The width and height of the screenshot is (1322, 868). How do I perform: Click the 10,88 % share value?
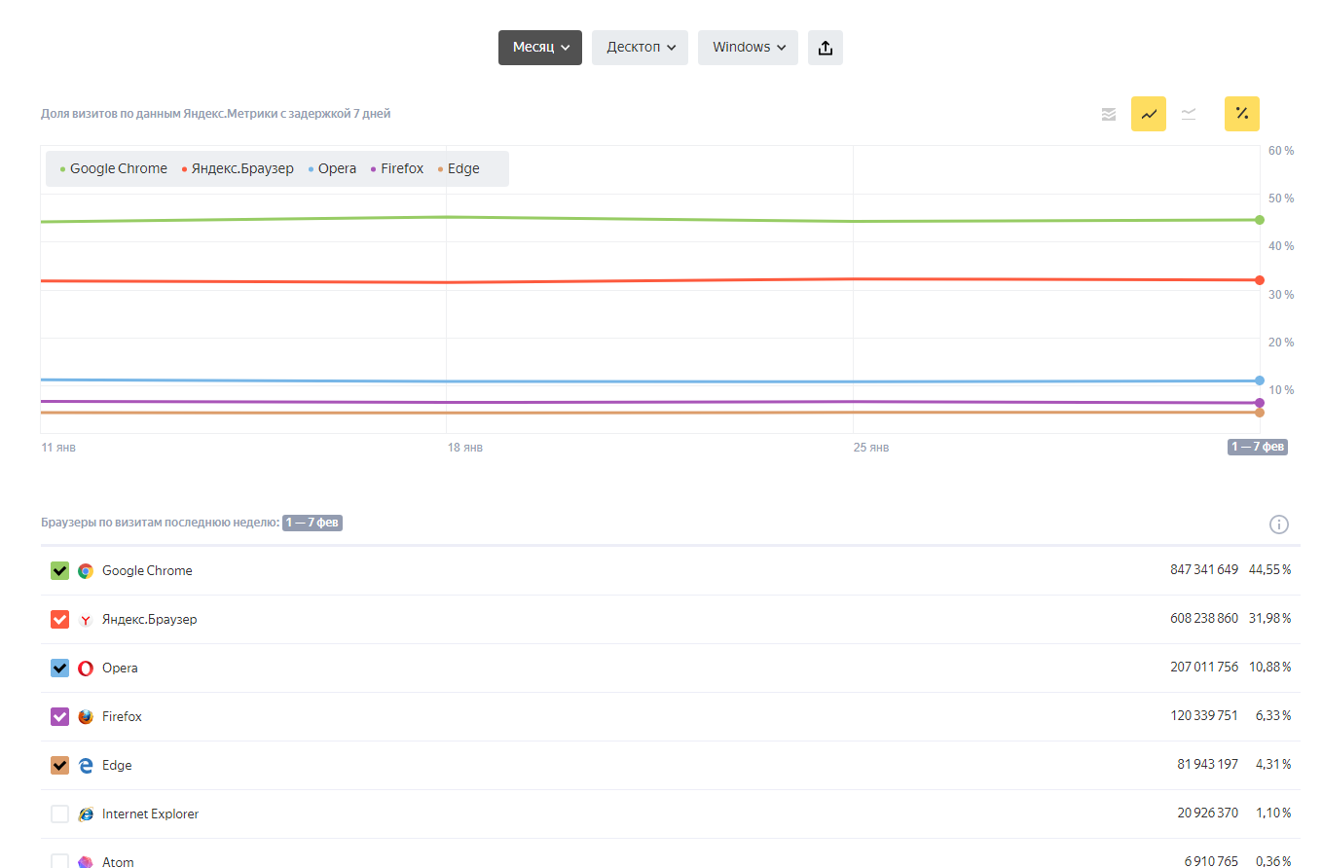1270,668
